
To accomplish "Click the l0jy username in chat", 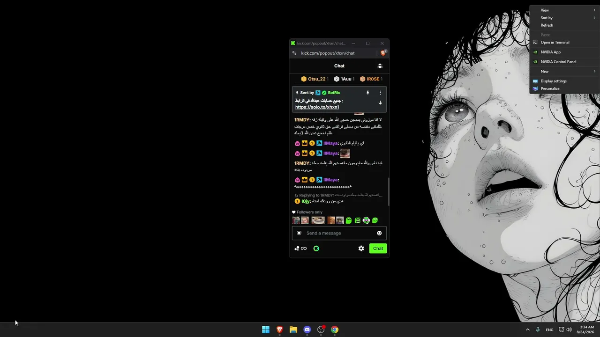I will pyautogui.click(x=306, y=201).
